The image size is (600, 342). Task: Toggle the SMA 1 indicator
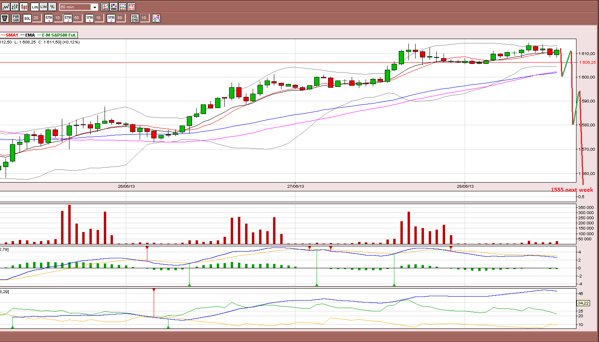click(x=89, y=18)
